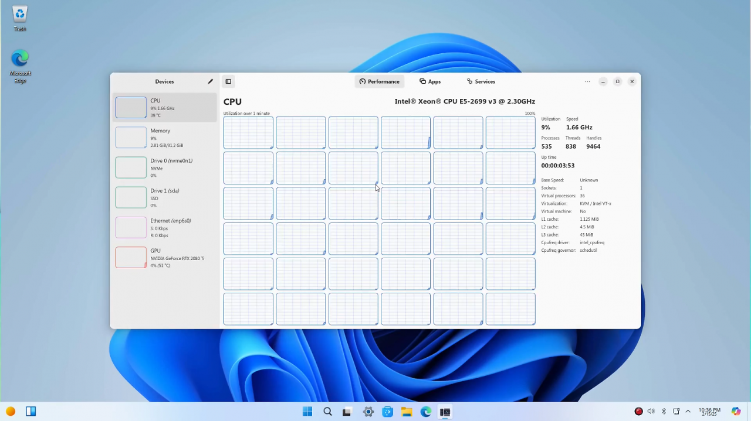Image resolution: width=751 pixels, height=421 pixels.
Task: Open the clock showing 10:36 PM
Action: [x=709, y=412]
